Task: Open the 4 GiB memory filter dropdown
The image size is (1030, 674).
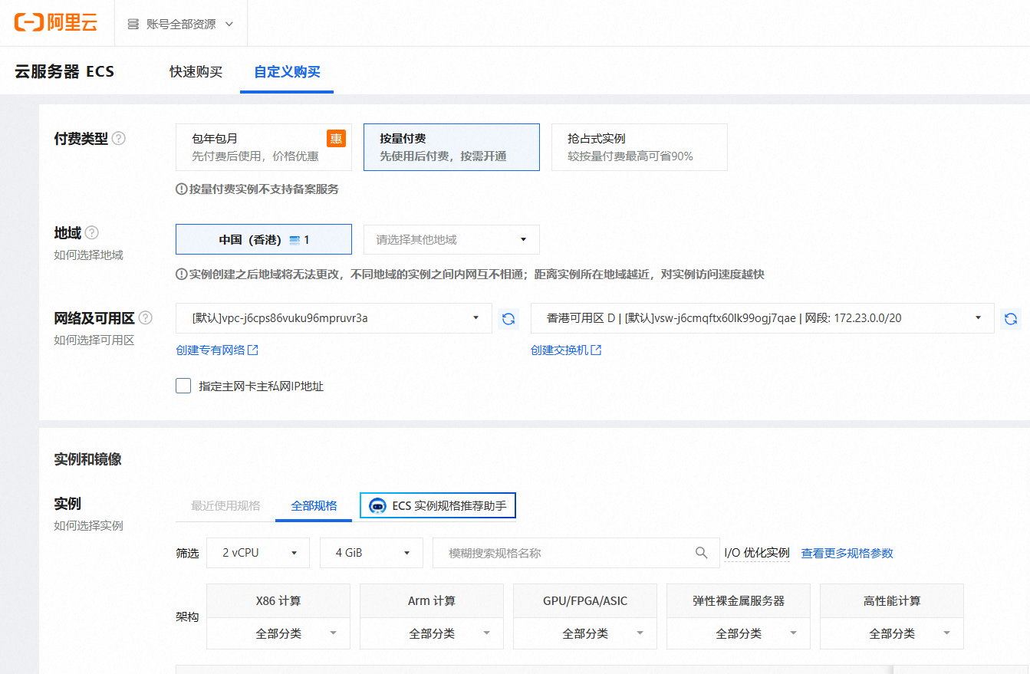Action: [371, 553]
